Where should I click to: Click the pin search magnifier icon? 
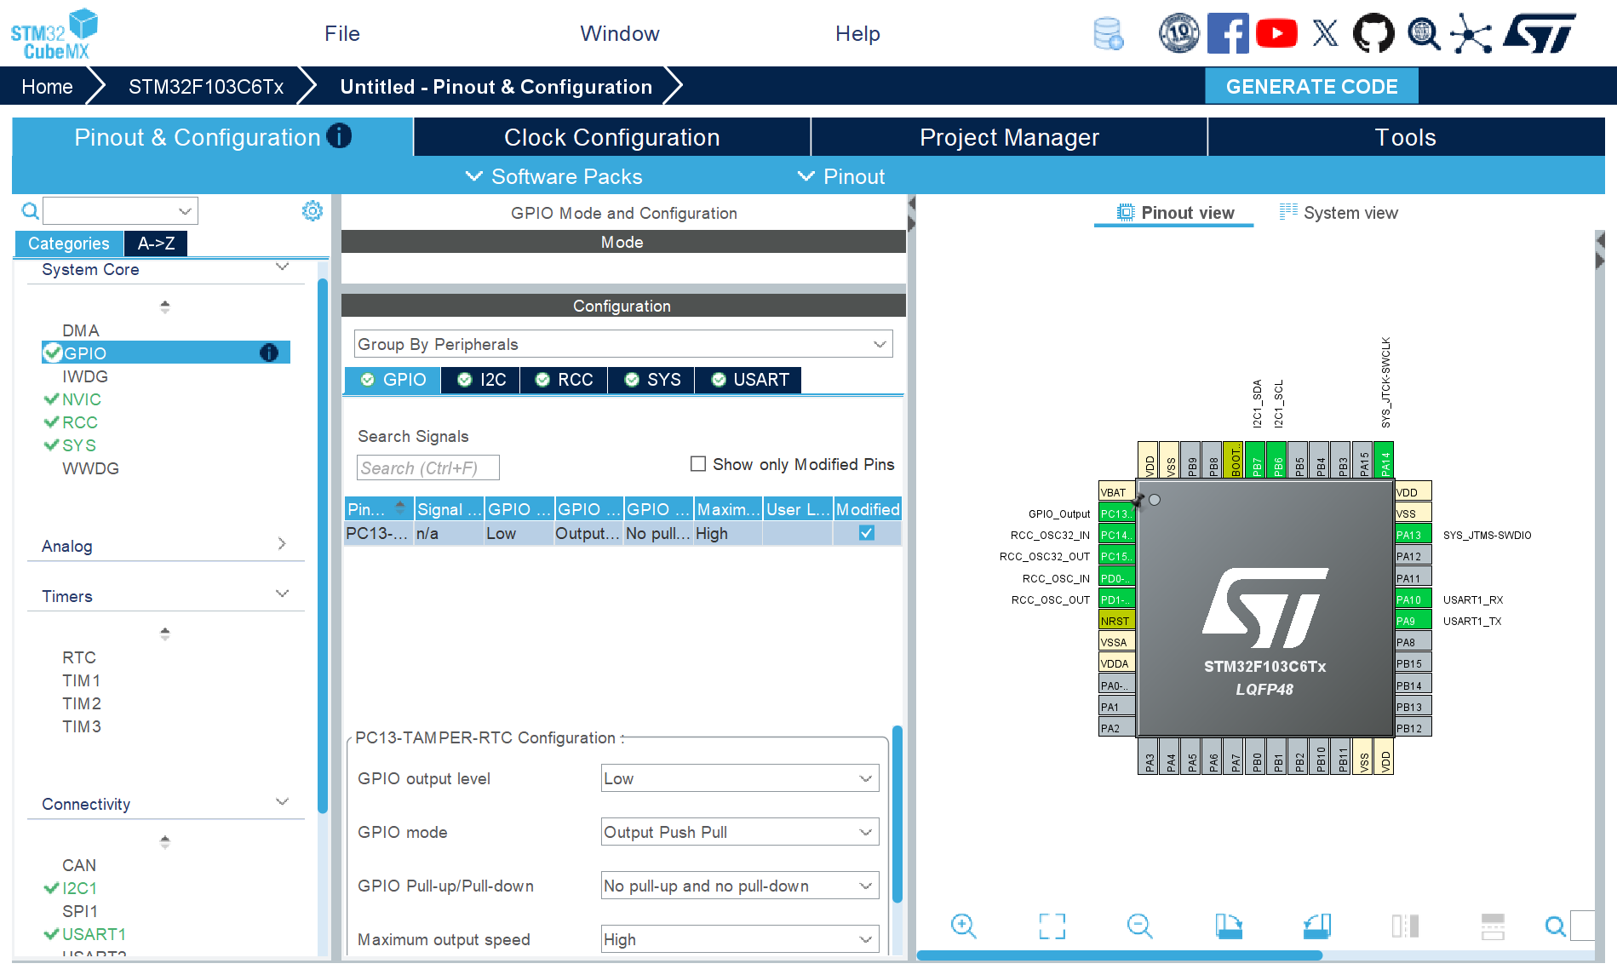pyautogui.click(x=1555, y=926)
